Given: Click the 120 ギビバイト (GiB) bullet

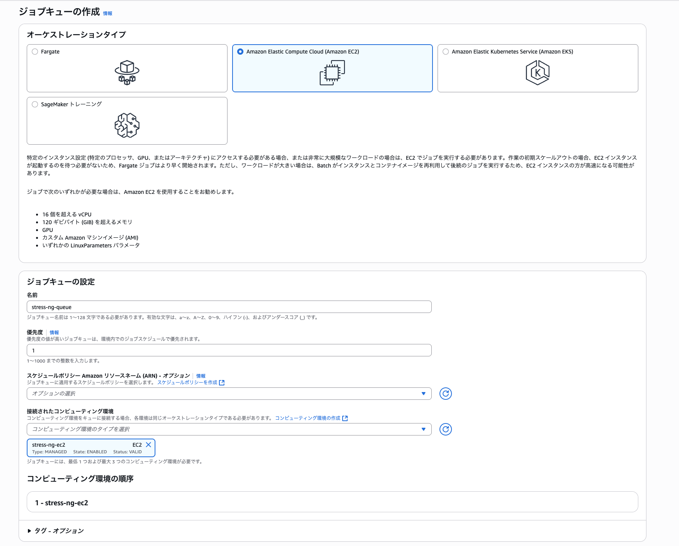Looking at the screenshot, I should 87,222.
